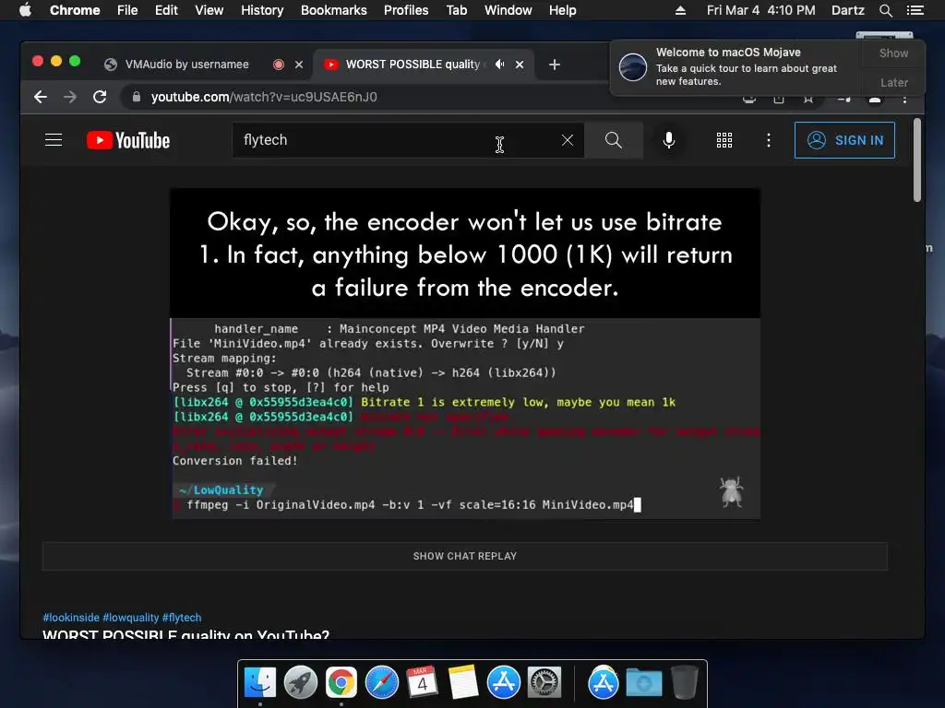Viewport: 945px width, 708px height.
Task: Open the File menu
Action: (127, 10)
